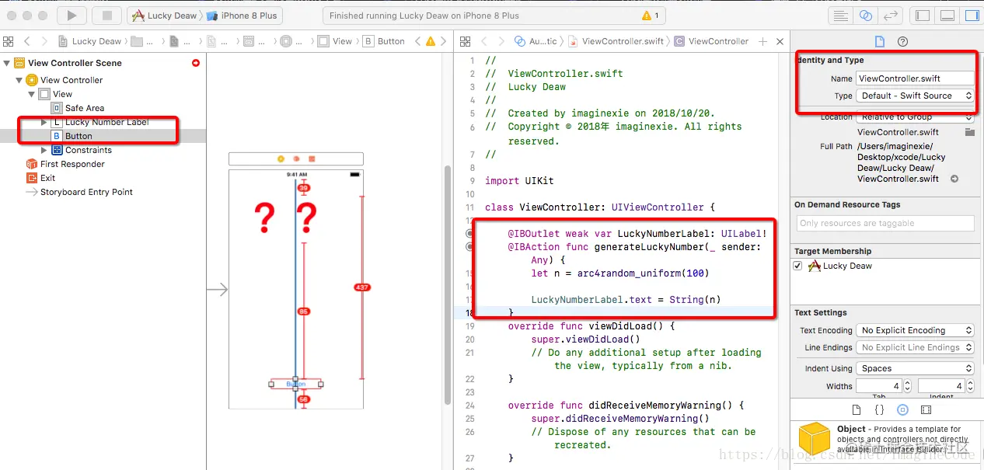Collapse the View Controller tree item
Screen dimensions: 984x470
[19, 80]
